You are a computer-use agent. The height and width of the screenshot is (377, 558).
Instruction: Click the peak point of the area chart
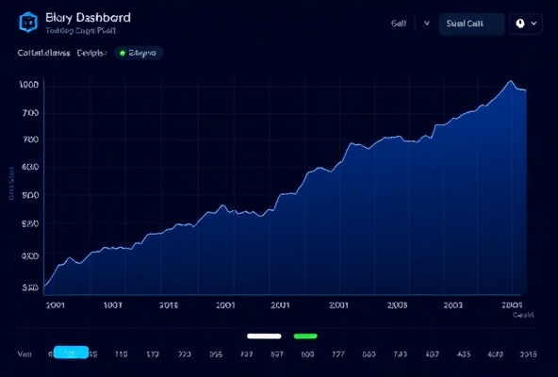(x=510, y=81)
